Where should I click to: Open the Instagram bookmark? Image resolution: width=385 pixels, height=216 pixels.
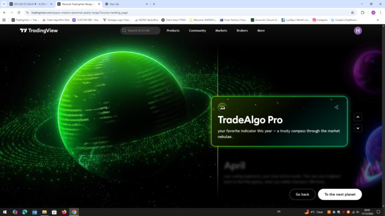(320, 20)
